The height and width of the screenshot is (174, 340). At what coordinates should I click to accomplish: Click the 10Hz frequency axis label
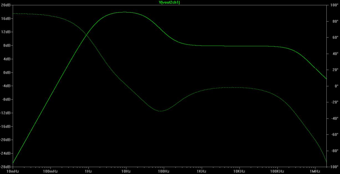click(126, 172)
